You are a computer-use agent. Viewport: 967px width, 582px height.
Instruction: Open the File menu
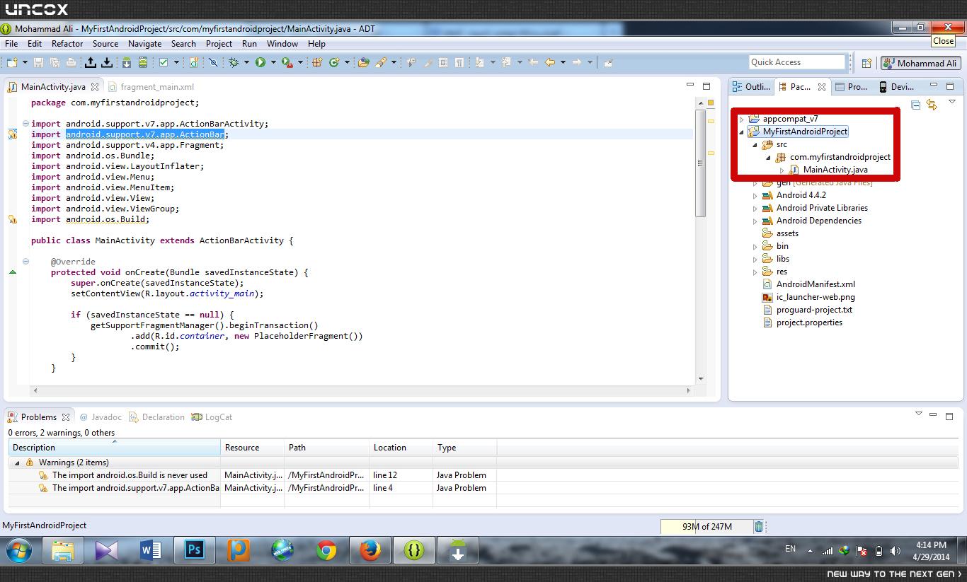[x=11, y=44]
